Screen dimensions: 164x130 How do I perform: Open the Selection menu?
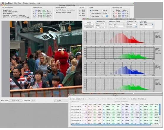click(x=32, y=3)
